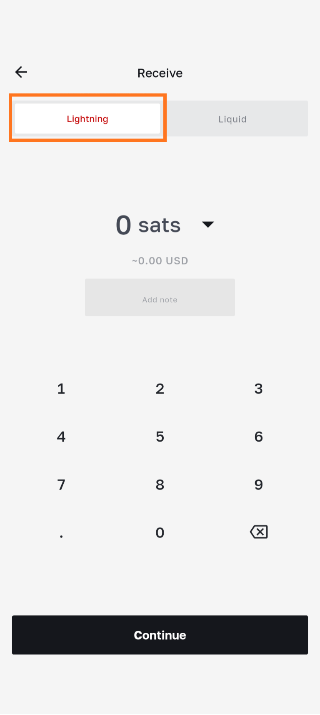Tap the ~0.00 USD conversion text
Viewport: 320px width, 715px height.
pyautogui.click(x=160, y=261)
